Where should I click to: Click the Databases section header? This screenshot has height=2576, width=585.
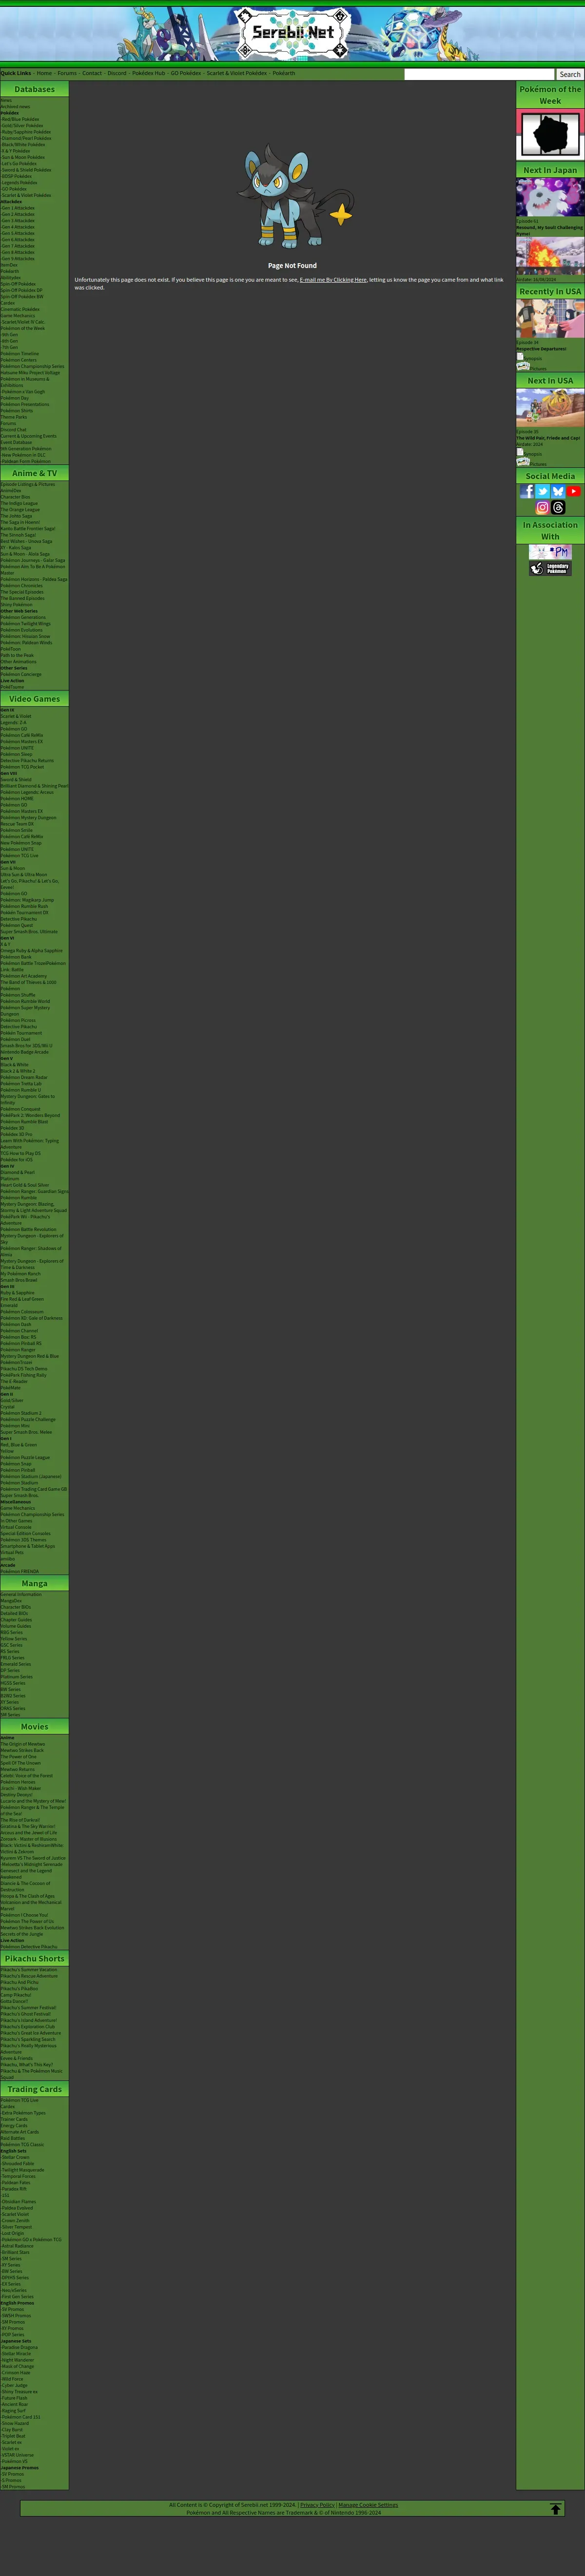point(35,89)
